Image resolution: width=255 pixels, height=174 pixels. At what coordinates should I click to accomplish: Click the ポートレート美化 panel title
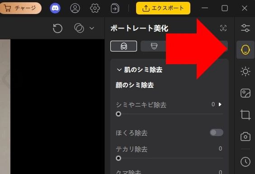139,28
